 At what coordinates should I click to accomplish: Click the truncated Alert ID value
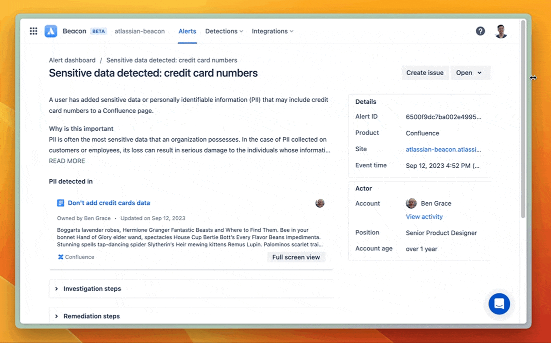pos(443,117)
